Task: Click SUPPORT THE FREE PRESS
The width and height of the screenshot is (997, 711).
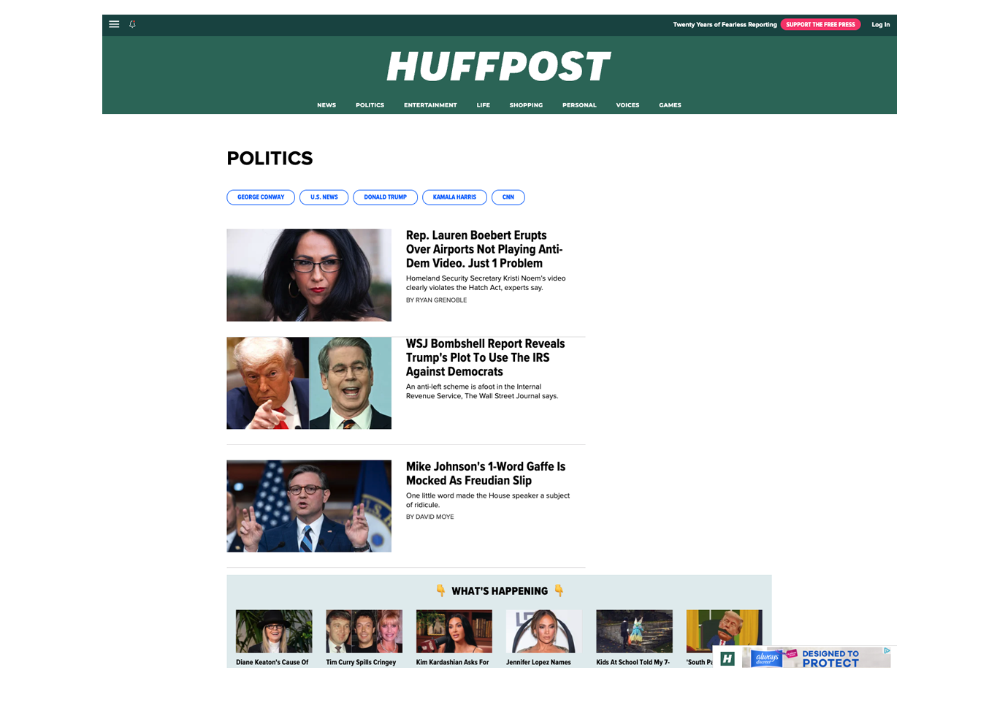Action: (x=820, y=24)
